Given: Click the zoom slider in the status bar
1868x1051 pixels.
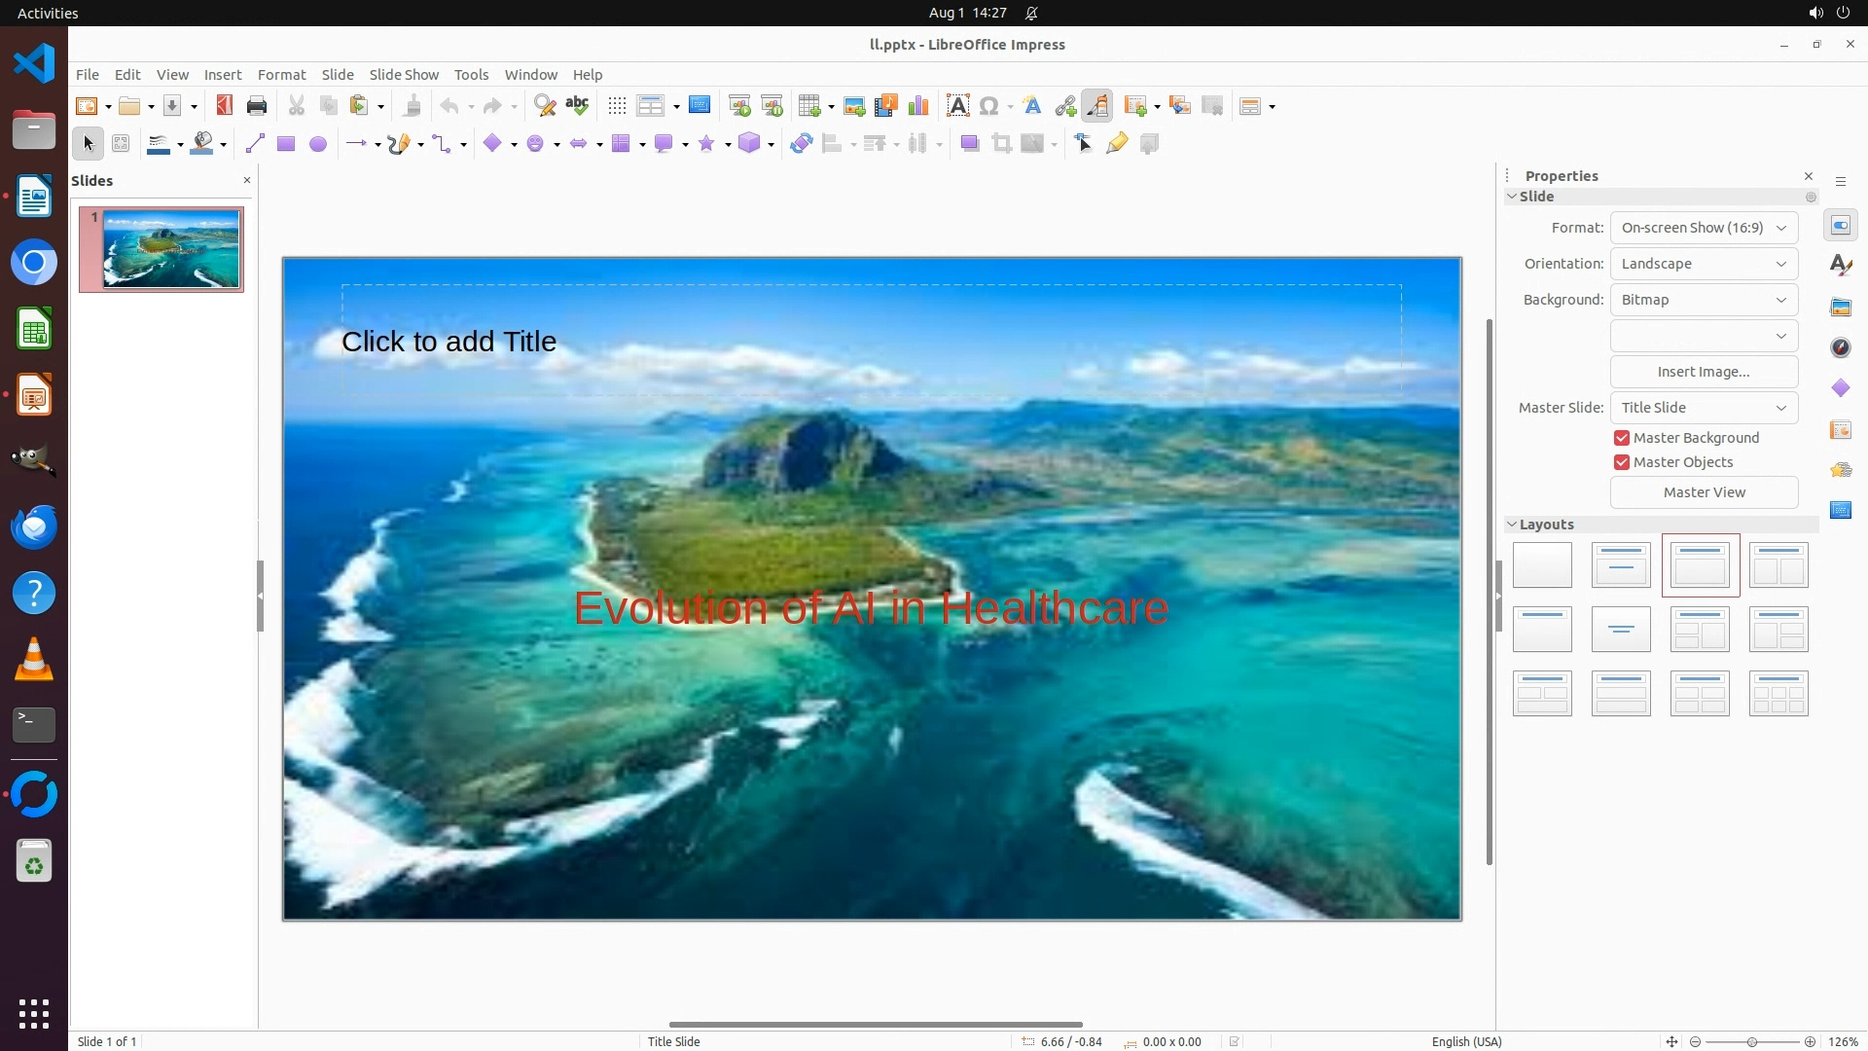Looking at the screenshot, I should point(1751,1041).
